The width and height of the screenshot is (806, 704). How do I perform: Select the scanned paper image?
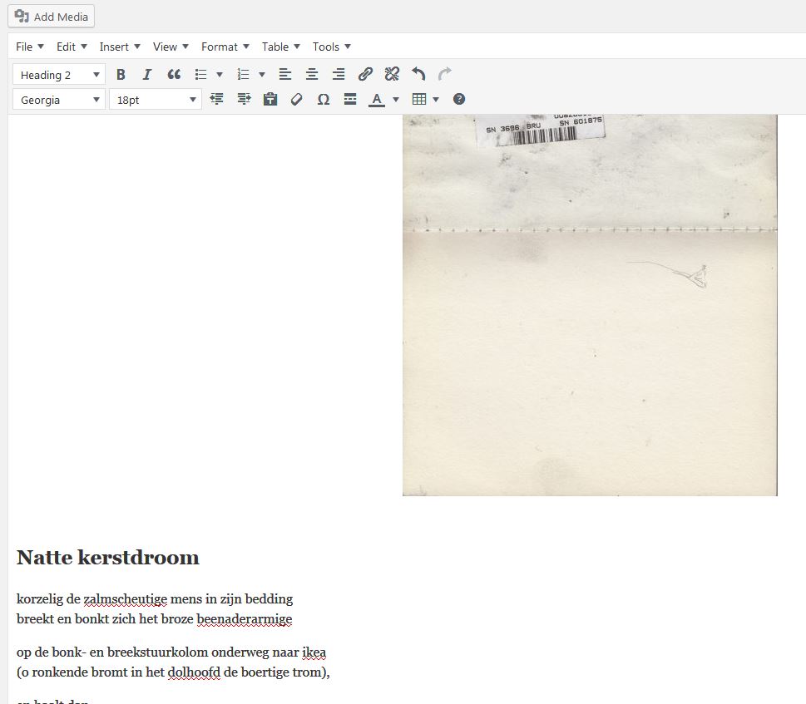click(590, 305)
